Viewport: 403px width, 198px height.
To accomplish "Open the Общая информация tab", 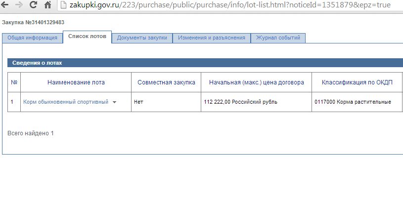I will (x=32, y=38).
